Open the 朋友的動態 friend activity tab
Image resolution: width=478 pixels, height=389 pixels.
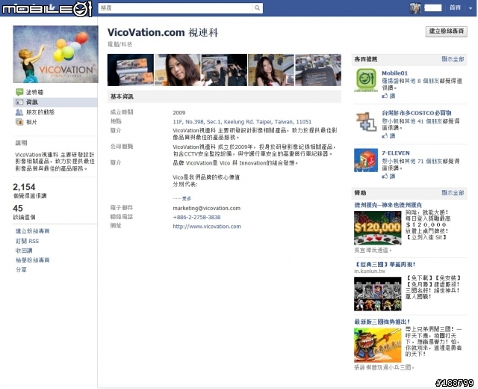[40, 112]
